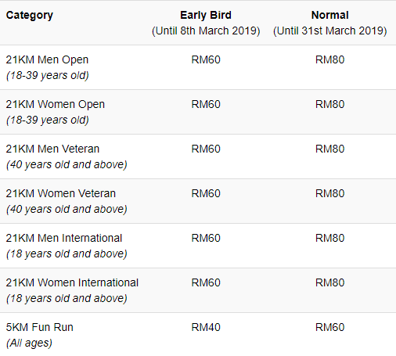Click the 21KM Women Open category text

click(x=56, y=104)
